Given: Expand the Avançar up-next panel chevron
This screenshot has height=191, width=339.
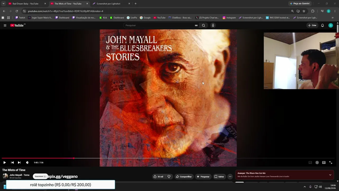Looking at the screenshot, I should (x=330, y=175).
